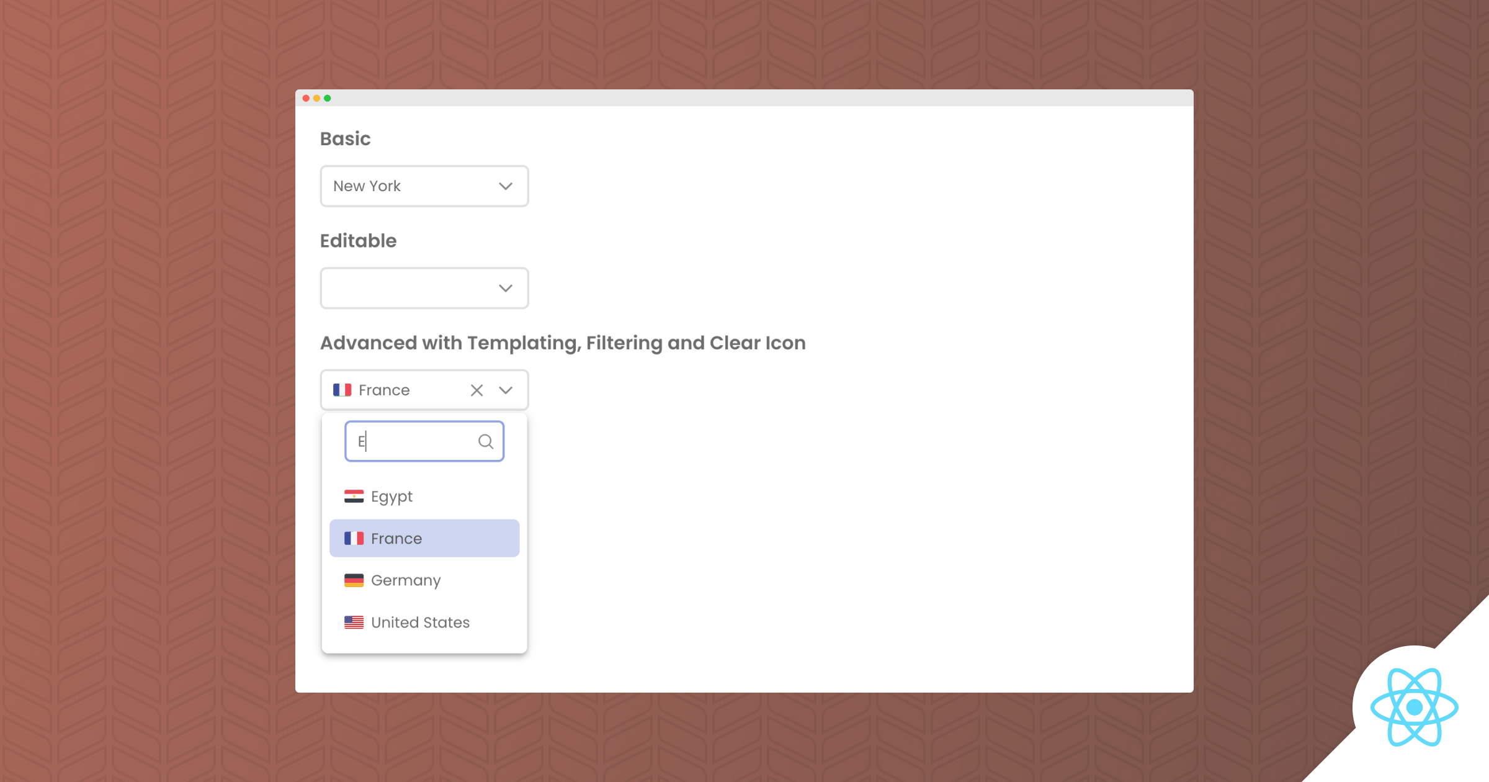Image resolution: width=1489 pixels, height=782 pixels.
Task: Click the clear X icon on the France dropdown
Action: pyautogui.click(x=476, y=390)
